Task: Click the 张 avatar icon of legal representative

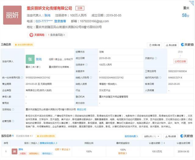Action: pos(30,59)
